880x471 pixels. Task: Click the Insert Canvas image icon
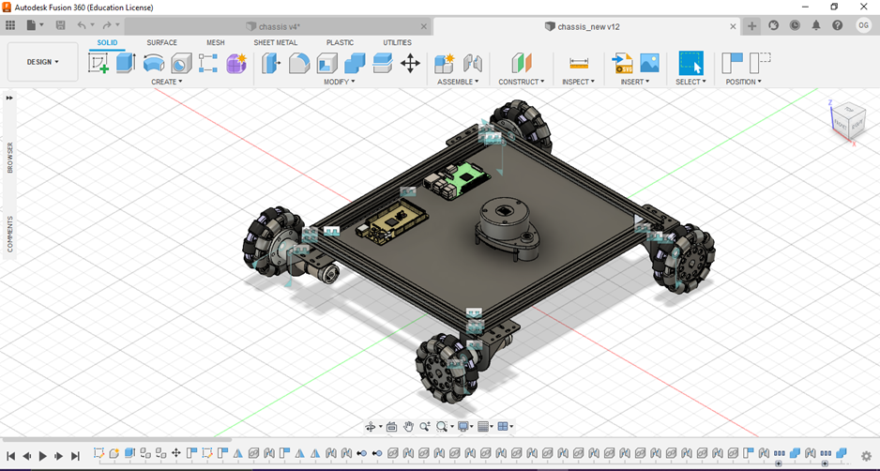click(649, 63)
